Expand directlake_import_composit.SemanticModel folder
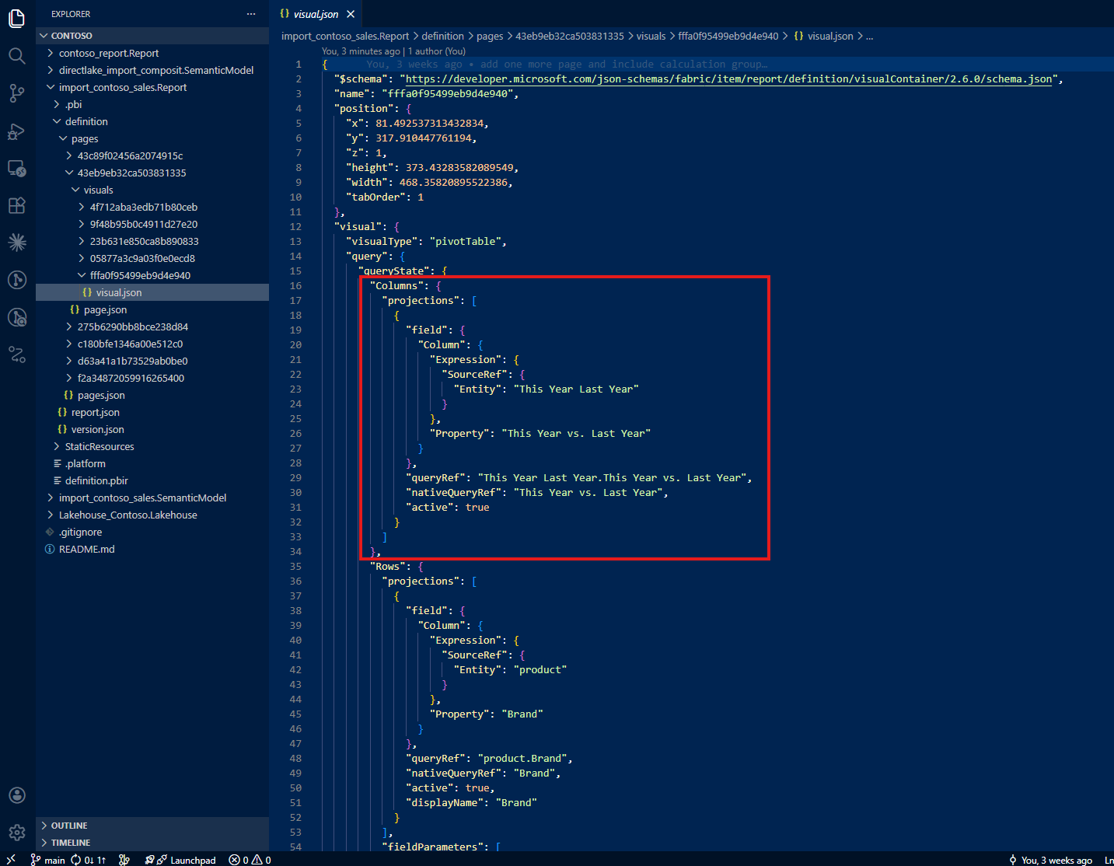1114x866 pixels. click(x=152, y=70)
